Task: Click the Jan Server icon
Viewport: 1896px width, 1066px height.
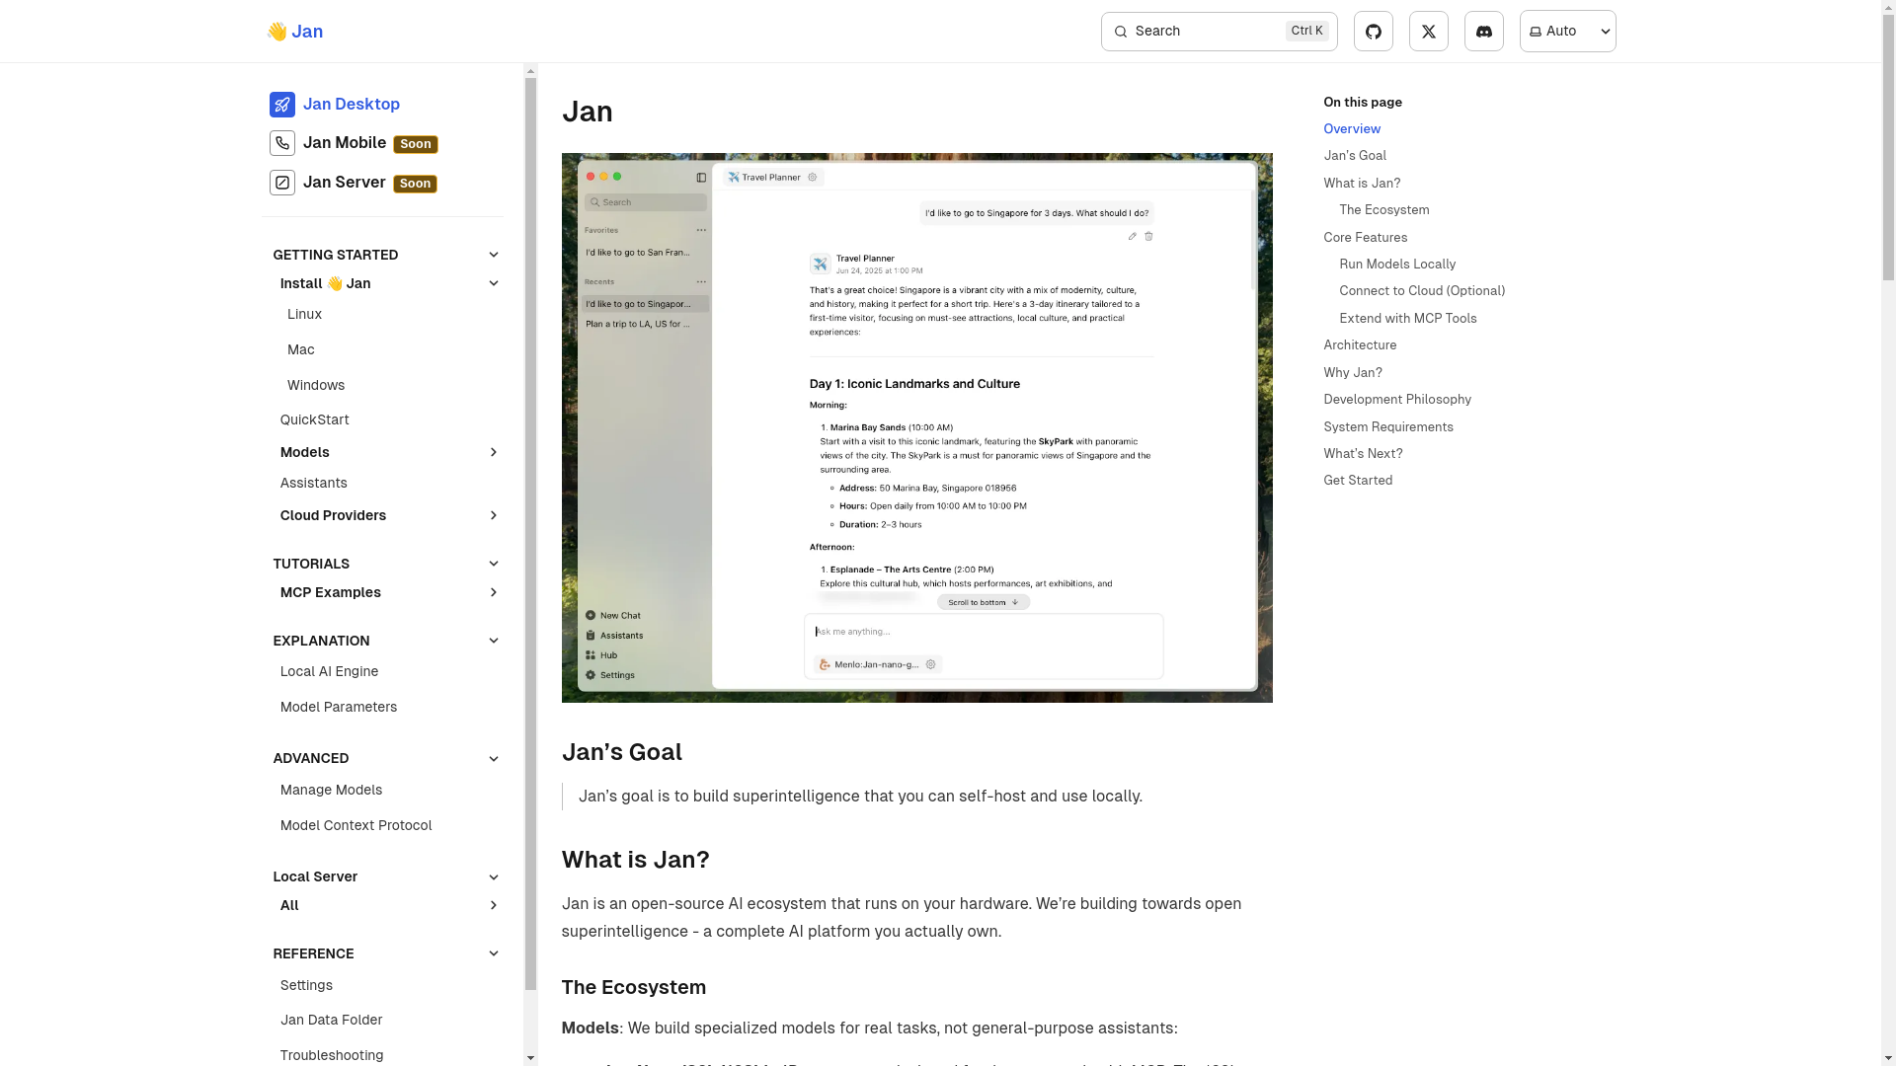Action: (281, 183)
